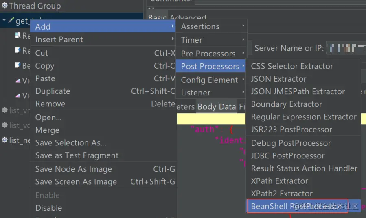This screenshot has width=366, height=218.
Task: Choose Paste from the context menu
Action: [103, 78]
